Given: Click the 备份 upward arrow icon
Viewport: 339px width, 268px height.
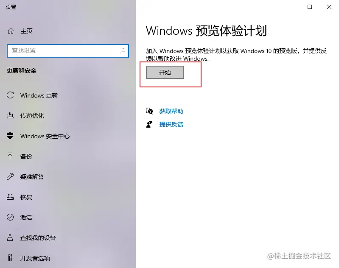Looking at the screenshot, I should click(10, 156).
